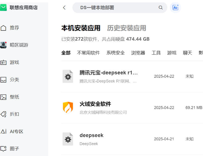Filter by 不常用软件 category

click(88, 53)
